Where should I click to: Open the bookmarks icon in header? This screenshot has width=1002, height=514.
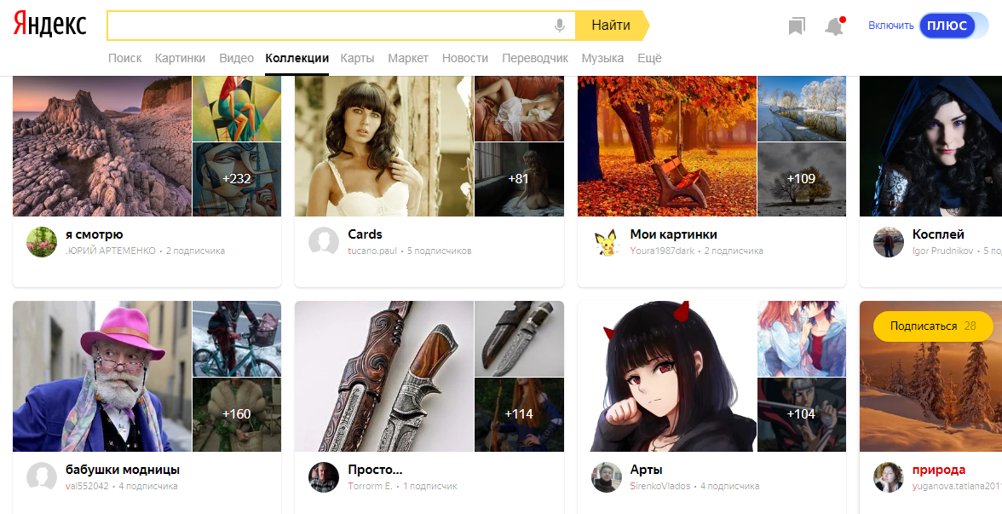coord(797,26)
